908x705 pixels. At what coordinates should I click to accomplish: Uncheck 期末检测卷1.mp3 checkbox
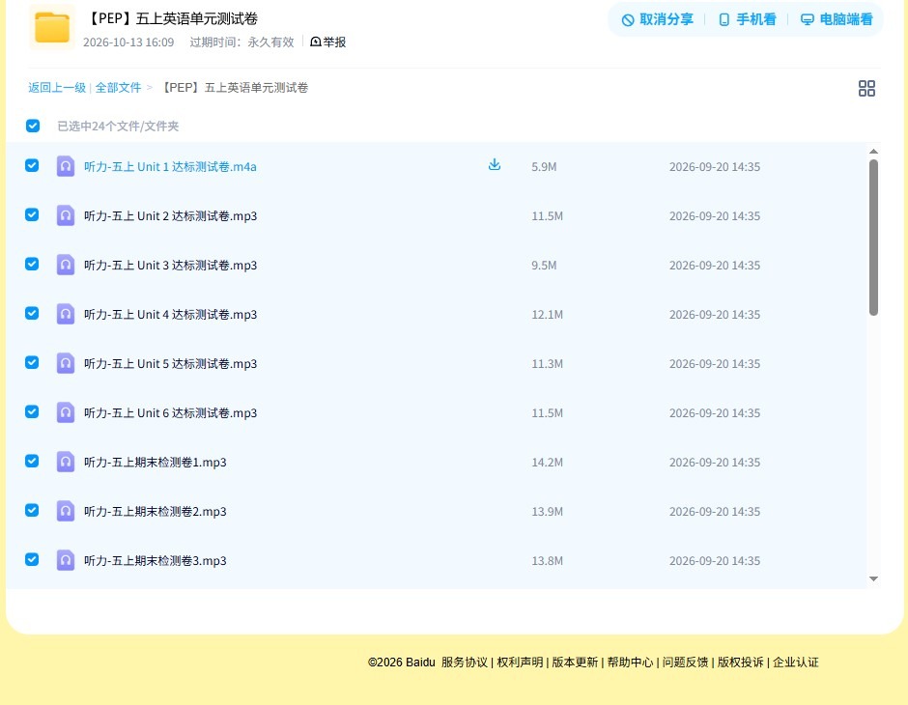pos(32,461)
